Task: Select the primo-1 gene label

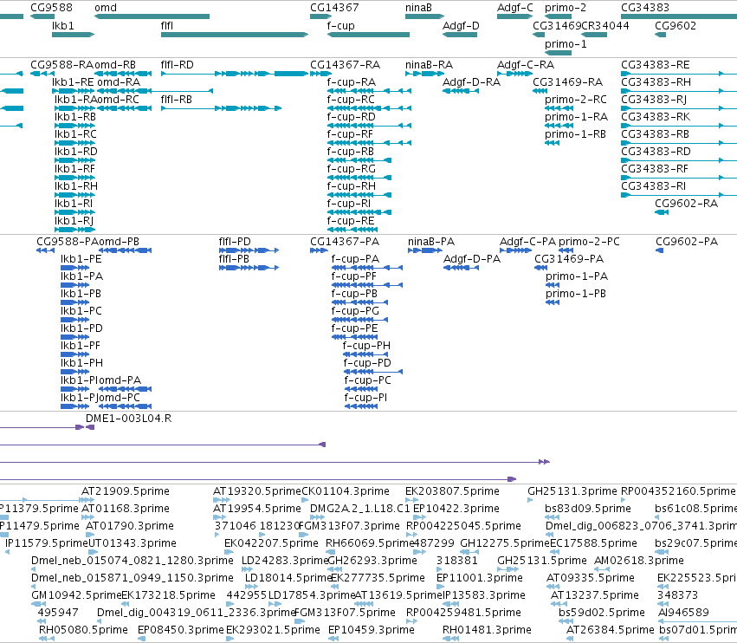Action: [x=566, y=43]
